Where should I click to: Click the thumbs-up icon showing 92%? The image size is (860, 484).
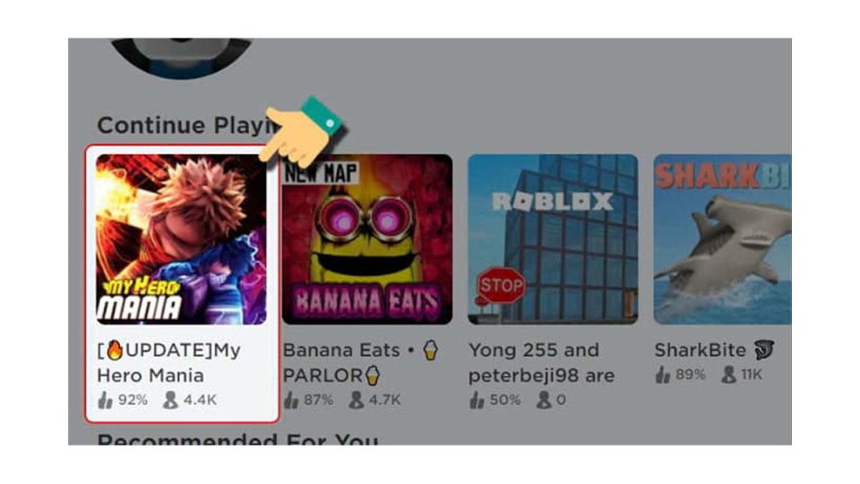(105, 400)
